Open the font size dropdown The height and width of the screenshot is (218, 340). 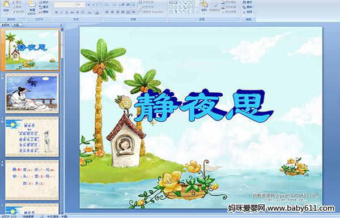(x=80, y=5)
